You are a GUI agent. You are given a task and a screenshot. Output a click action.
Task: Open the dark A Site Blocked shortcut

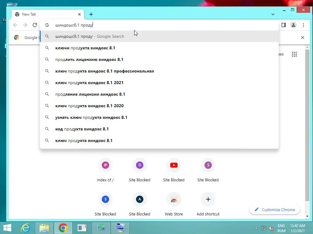pyautogui.click(x=139, y=204)
